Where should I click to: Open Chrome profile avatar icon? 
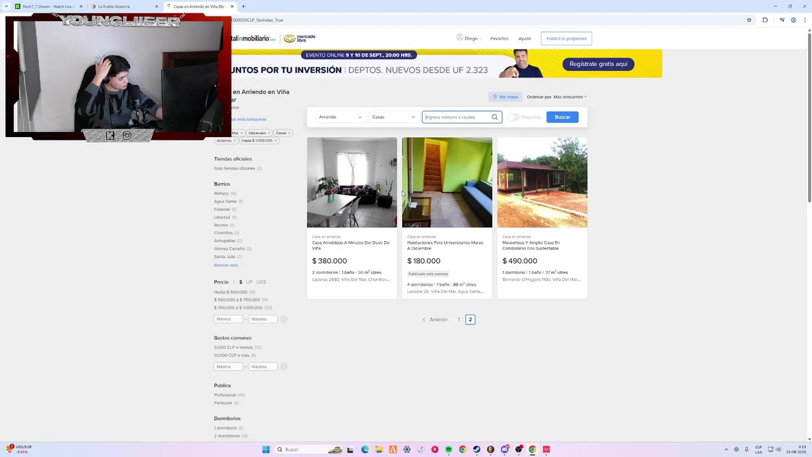pos(794,20)
